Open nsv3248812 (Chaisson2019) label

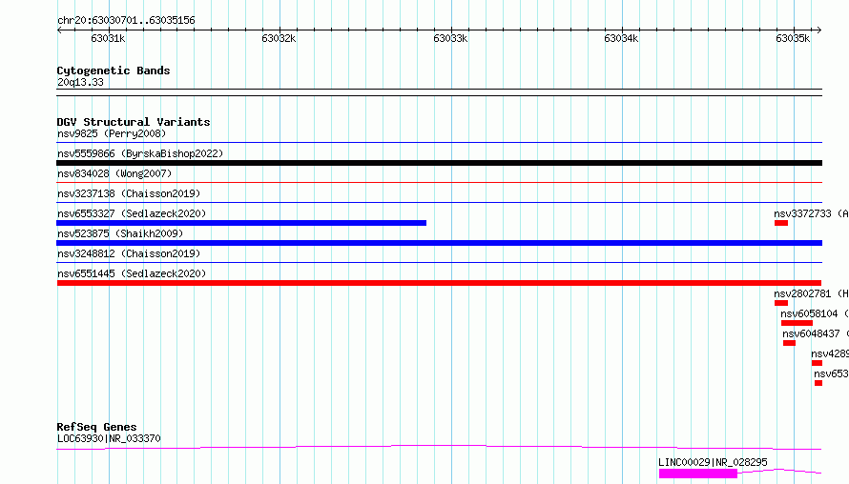click(x=129, y=253)
